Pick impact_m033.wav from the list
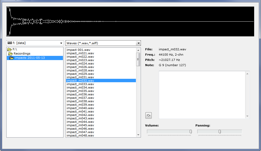 [80, 84]
